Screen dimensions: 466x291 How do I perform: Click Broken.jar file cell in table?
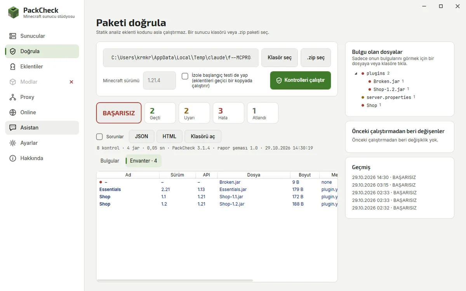[230, 182]
